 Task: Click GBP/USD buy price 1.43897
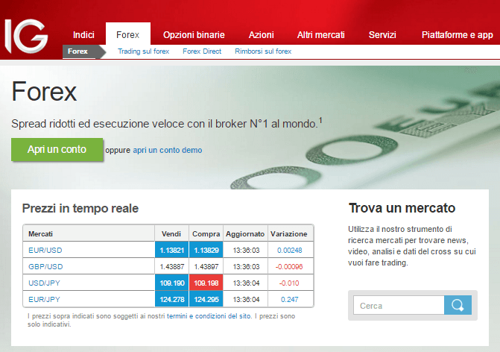206,266
